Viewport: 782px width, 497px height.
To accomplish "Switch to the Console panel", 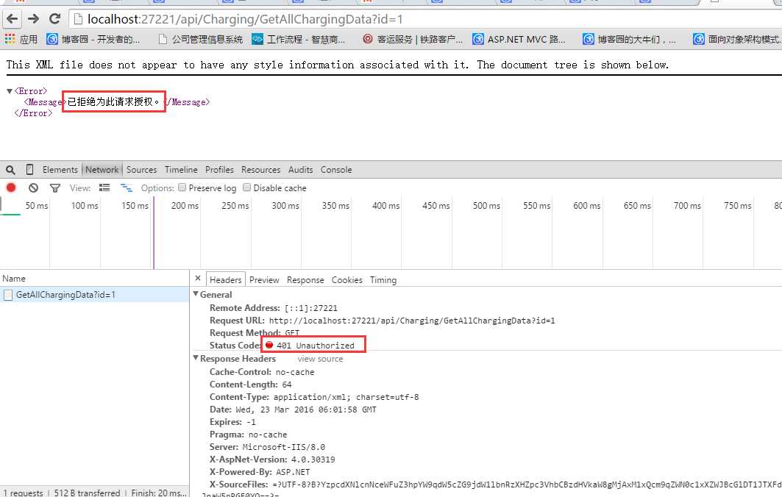I will [336, 170].
